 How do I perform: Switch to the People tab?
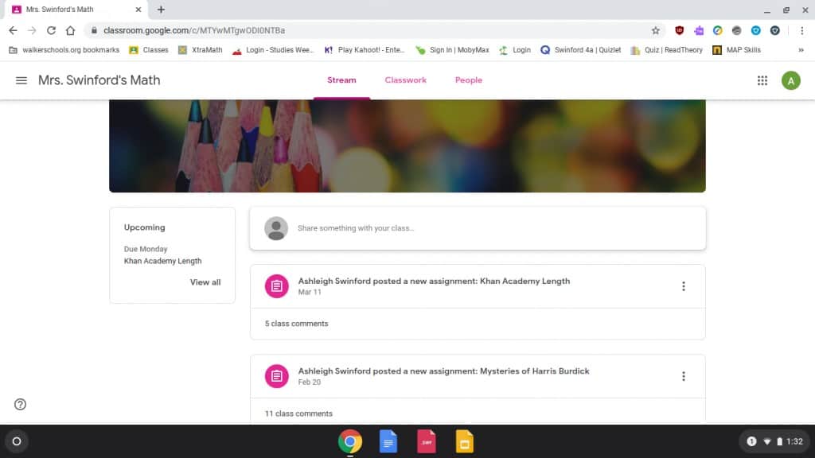(x=468, y=80)
